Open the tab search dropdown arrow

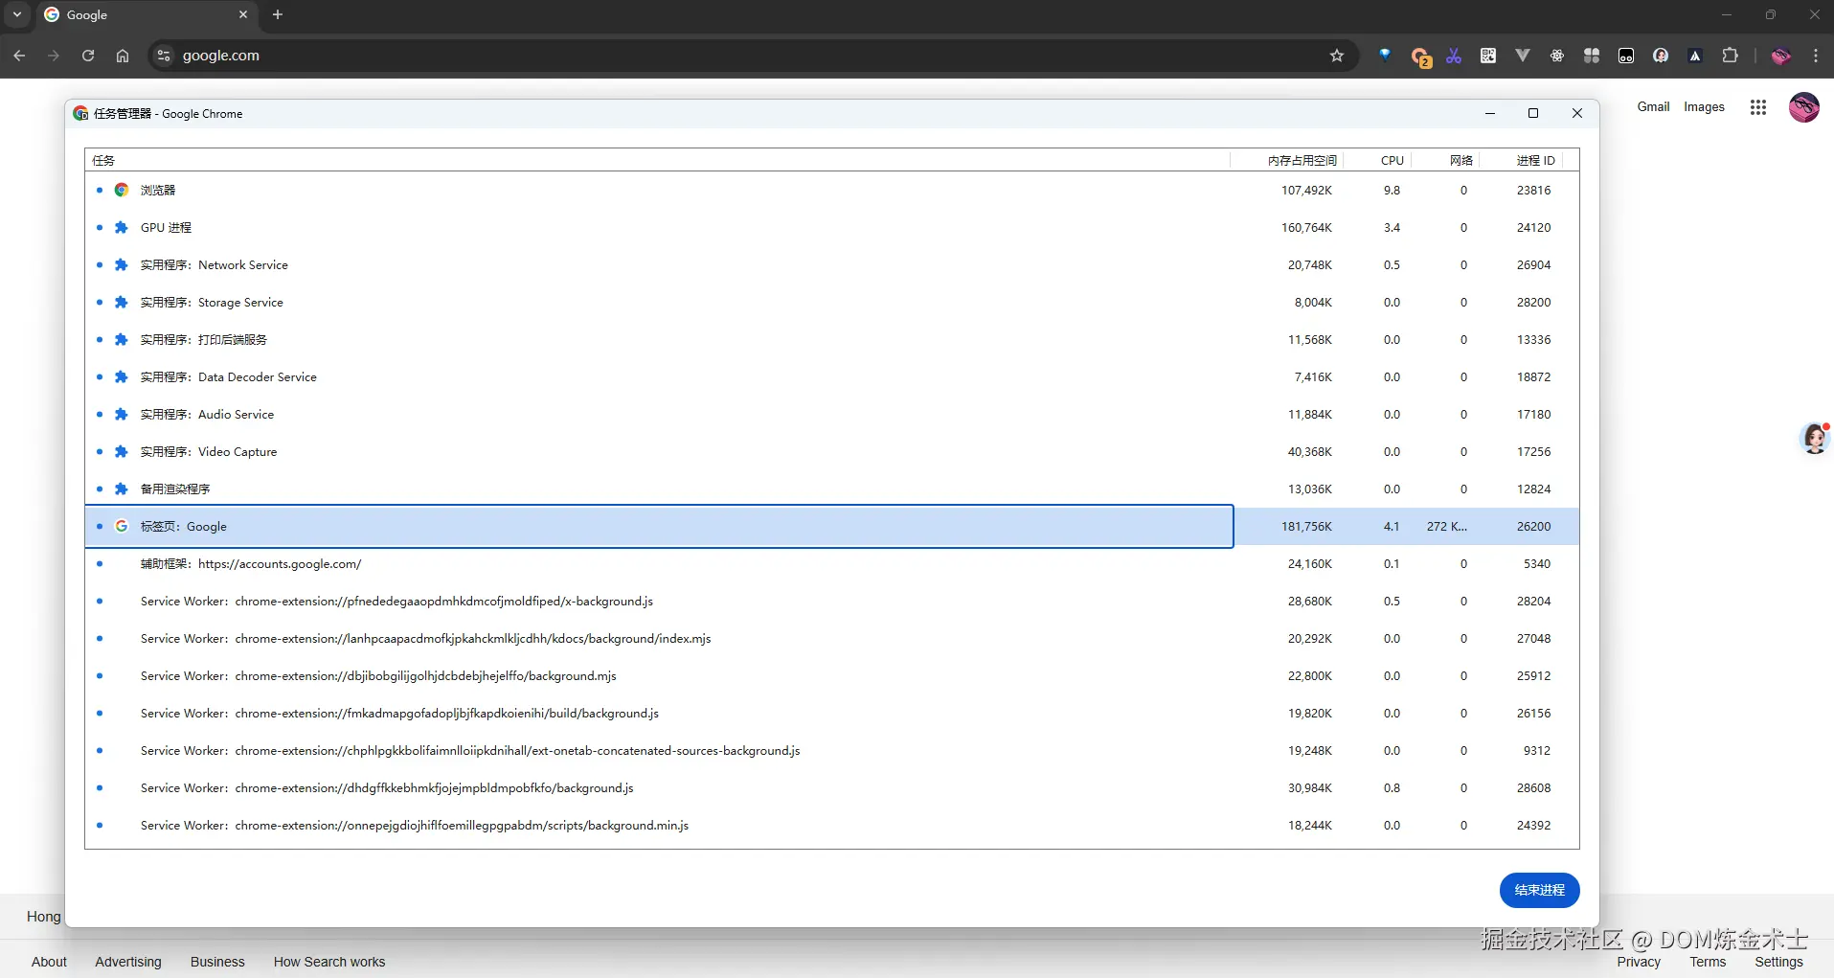point(17,14)
